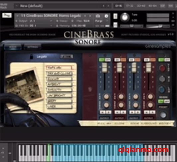This screenshot has width=177, height=162.
Task: Switch to the Mixer tab
Action: (x=13, y=47)
